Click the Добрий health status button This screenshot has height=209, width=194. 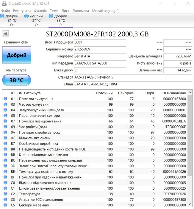click(x=17, y=55)
